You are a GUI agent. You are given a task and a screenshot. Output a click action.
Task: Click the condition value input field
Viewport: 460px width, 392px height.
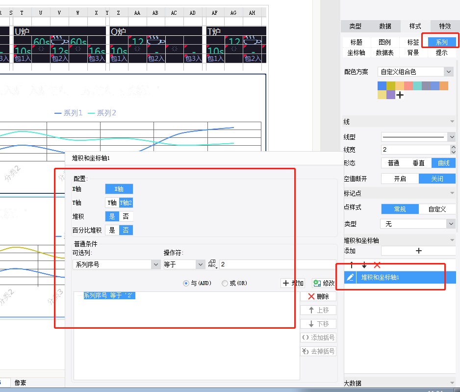[x=277, y=264]
